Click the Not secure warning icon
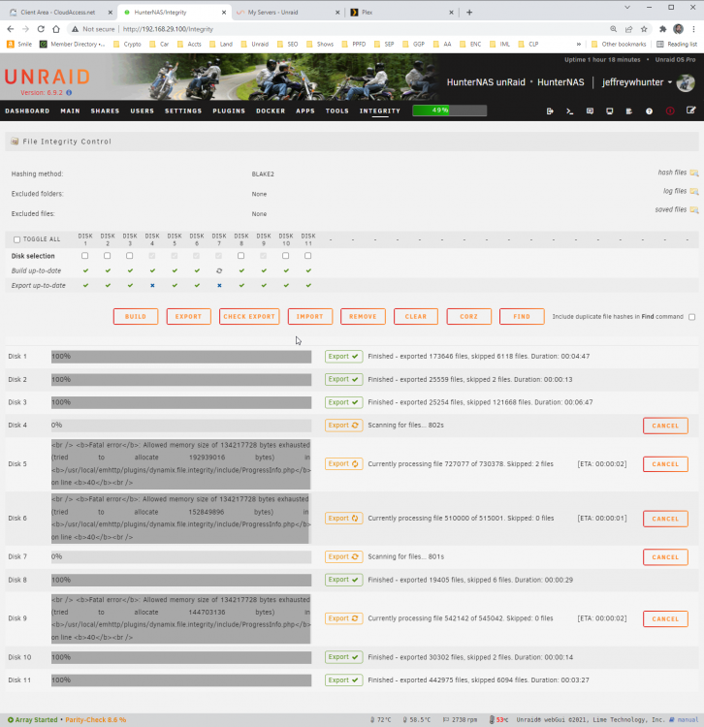 coord(75,29)
